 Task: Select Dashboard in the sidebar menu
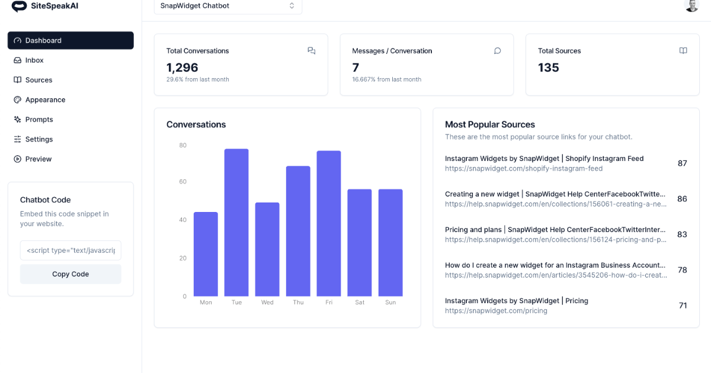[x=71, y=40]
